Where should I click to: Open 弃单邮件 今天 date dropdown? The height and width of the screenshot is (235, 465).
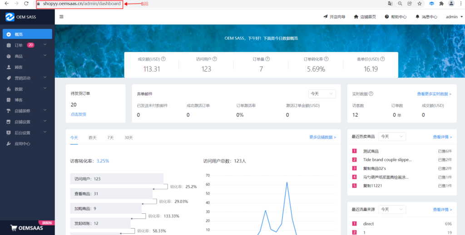tap(322, 94)
